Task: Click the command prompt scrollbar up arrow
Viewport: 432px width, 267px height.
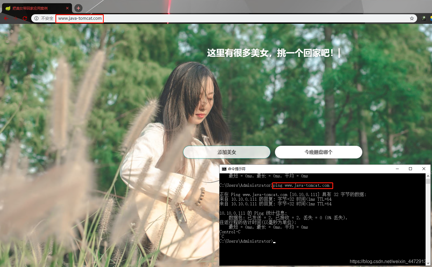Action: pos(428,176)
